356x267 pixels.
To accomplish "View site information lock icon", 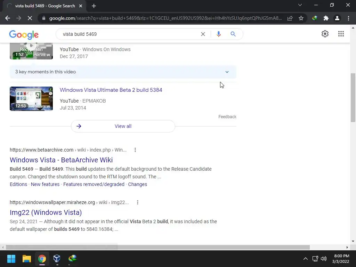I will pyautogui.click(x=44, y=18).
